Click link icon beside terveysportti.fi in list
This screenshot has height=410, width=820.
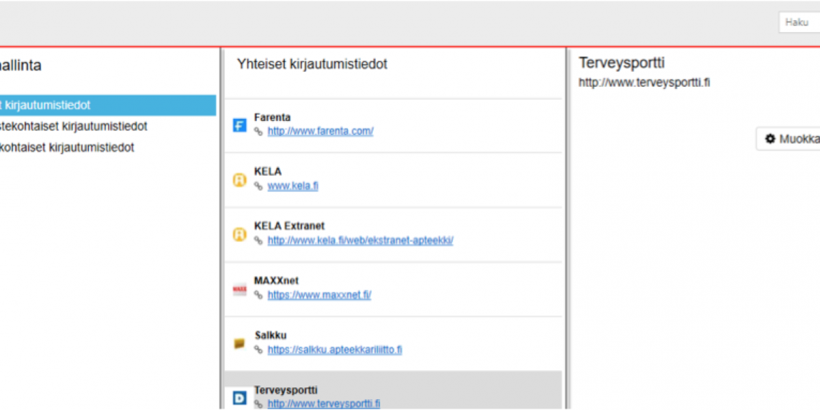click(x=258, y=404)
